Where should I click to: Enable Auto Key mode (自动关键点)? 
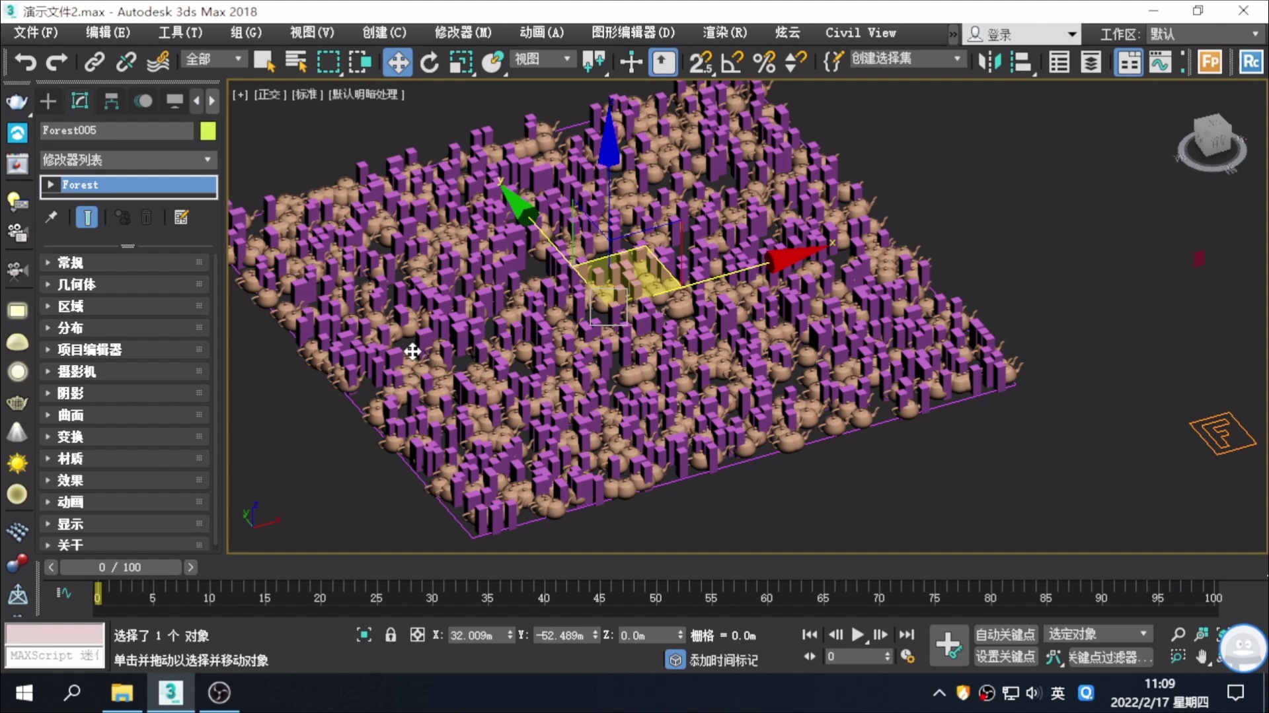[x=1005, y=634]
